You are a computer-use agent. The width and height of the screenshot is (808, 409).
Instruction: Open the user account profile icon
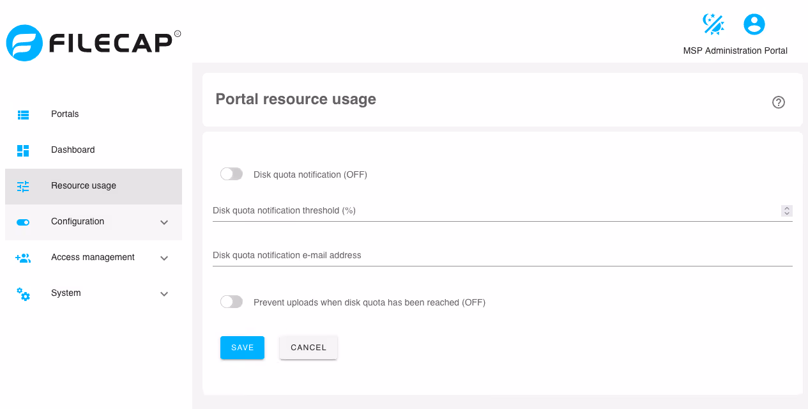click(754, 24)
